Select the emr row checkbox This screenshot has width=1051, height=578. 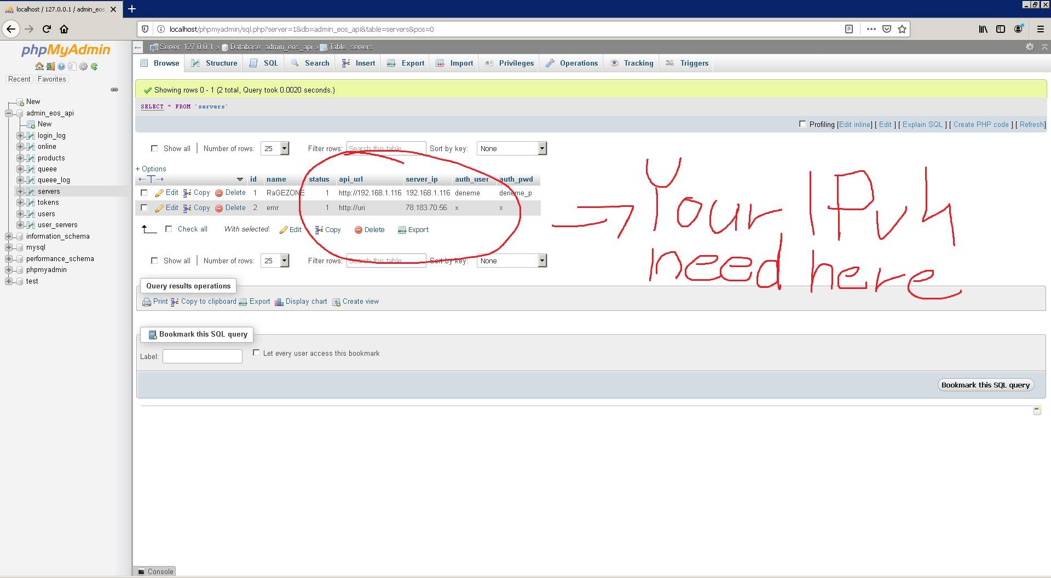[x=144, y=207]
